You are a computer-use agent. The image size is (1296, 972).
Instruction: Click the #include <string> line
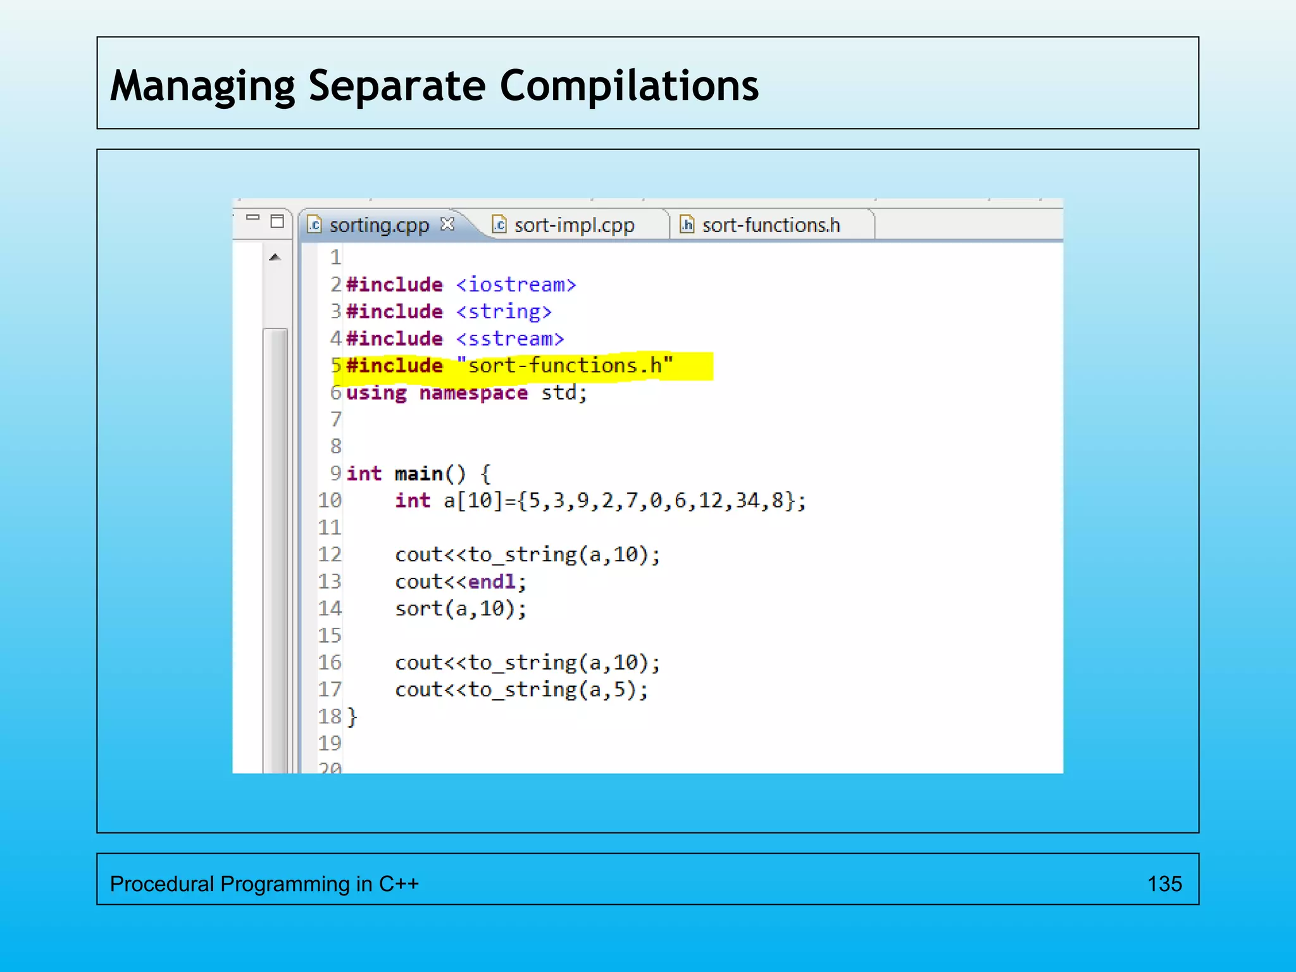point(449,312)
